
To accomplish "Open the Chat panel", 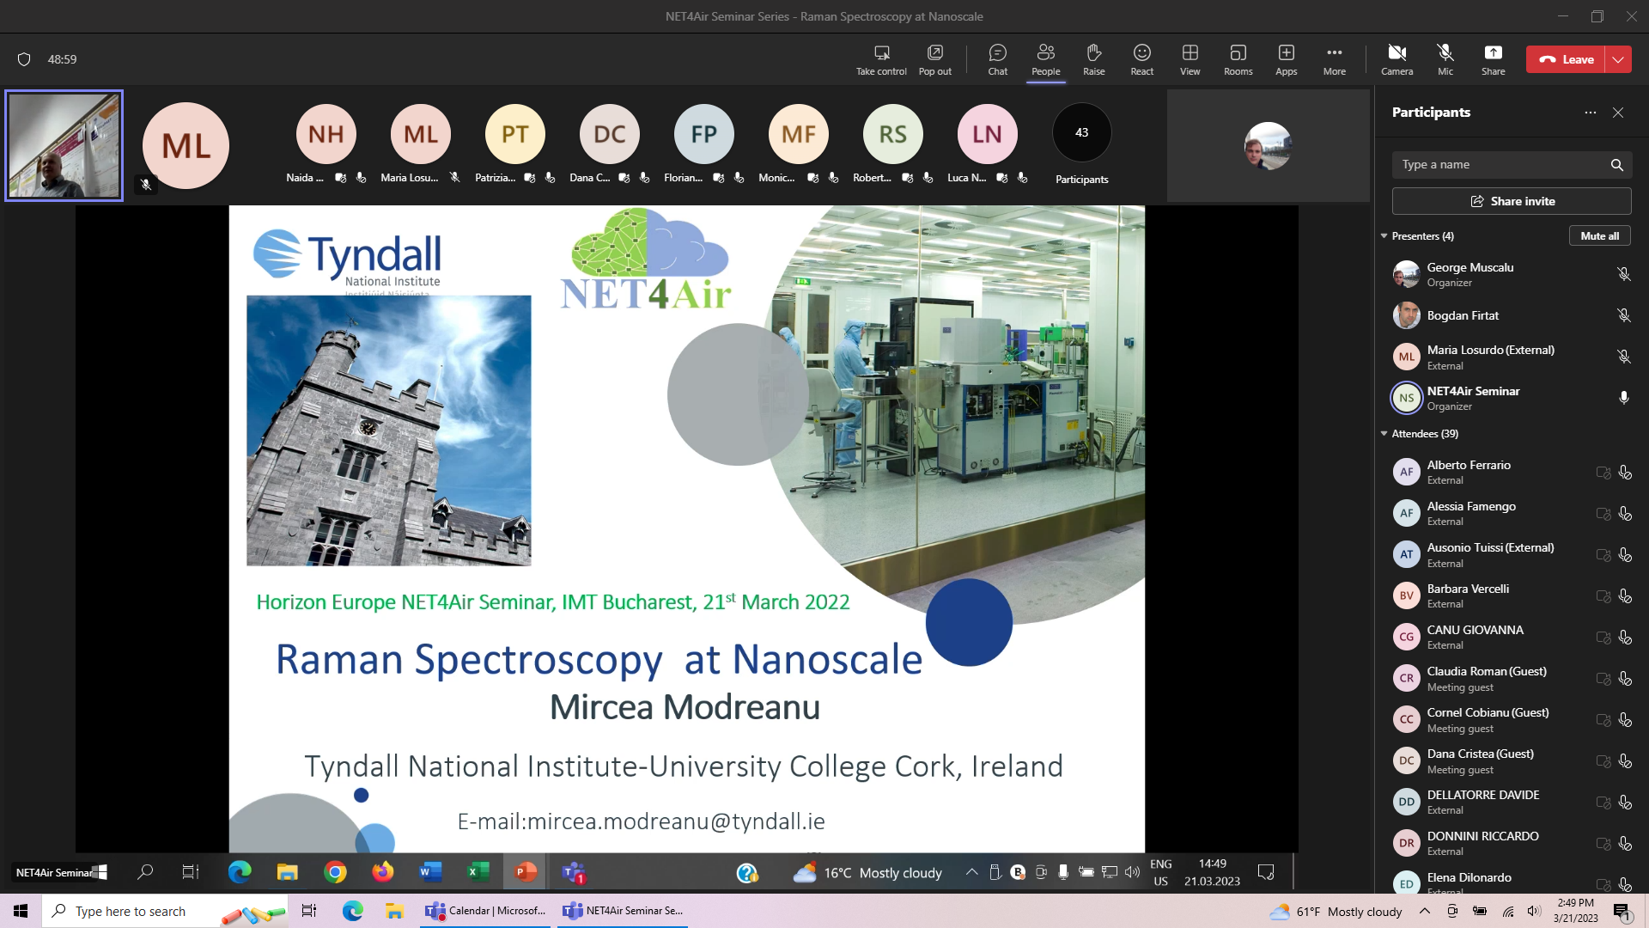I will point(996,58).
